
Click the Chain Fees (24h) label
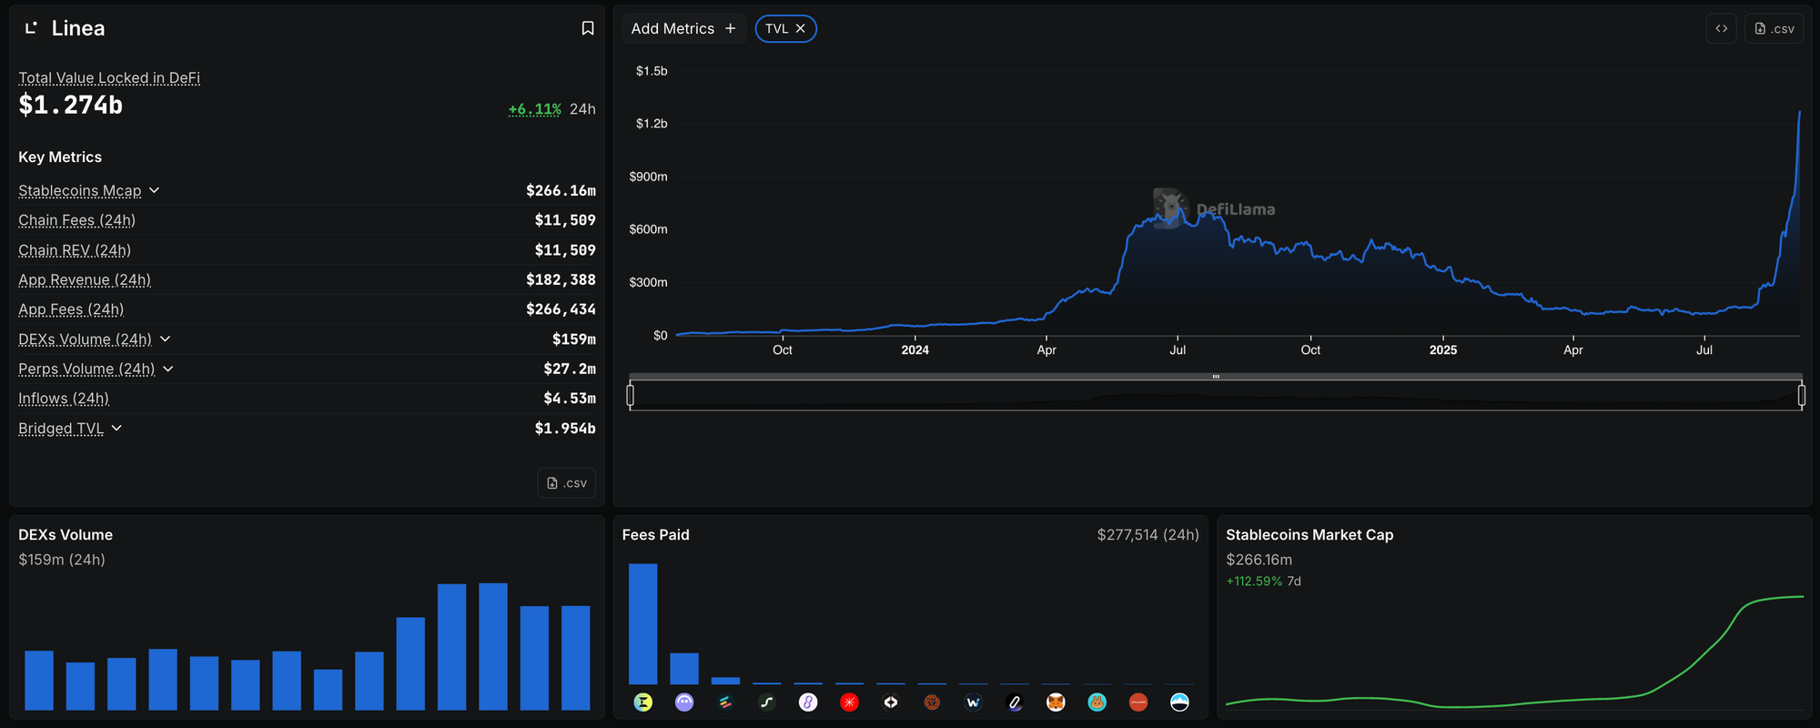click(77, 220)
